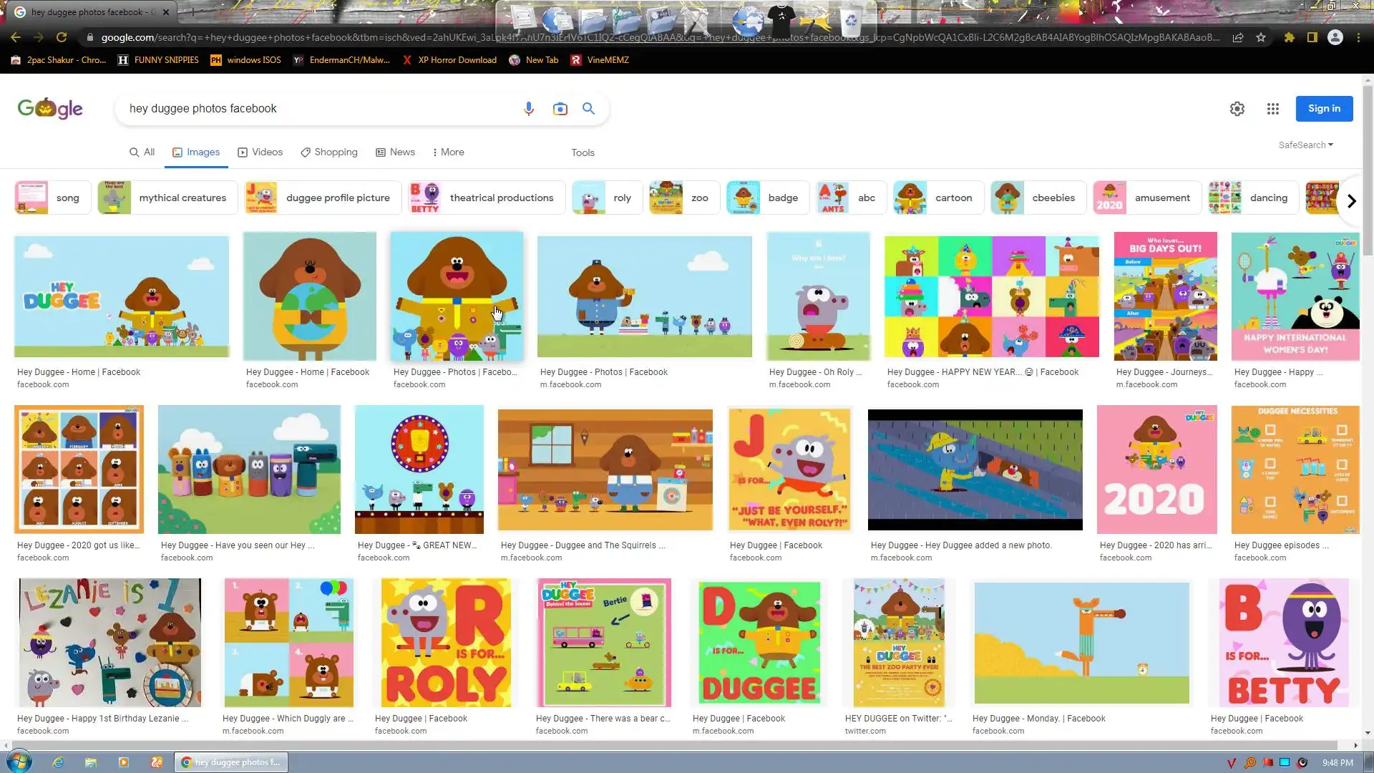The height and width of the screenshot is (773, 1374).
Task: Click the voice search microphone icon
Action: [528, 109]
